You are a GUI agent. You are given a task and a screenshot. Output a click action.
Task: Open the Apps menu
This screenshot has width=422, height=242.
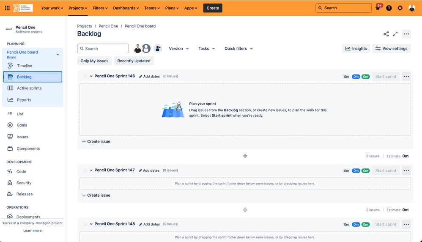tap(191, 8)
